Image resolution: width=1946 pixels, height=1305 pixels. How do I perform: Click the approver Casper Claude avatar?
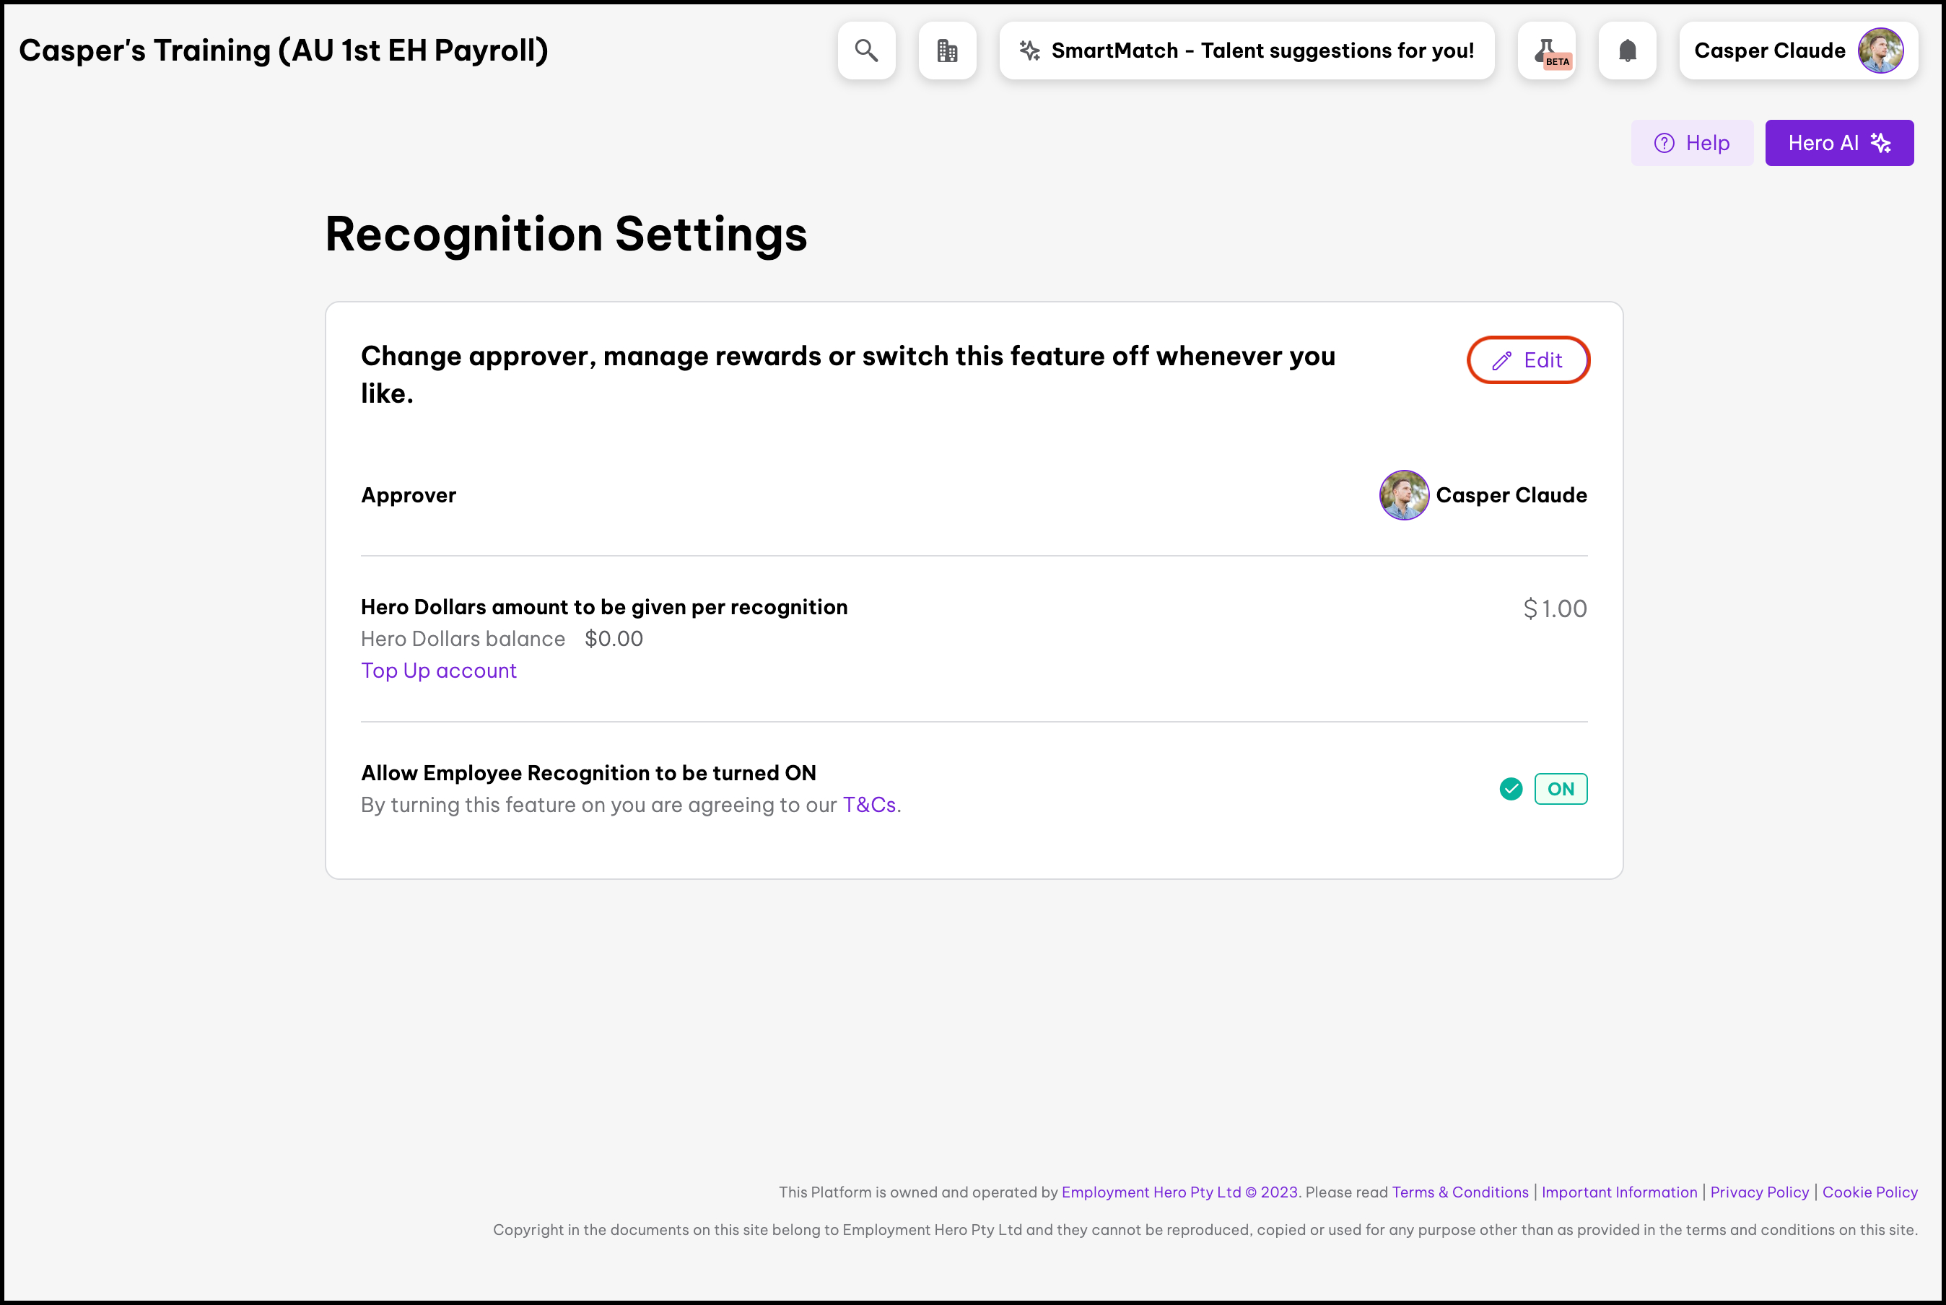coord(1404,495)
